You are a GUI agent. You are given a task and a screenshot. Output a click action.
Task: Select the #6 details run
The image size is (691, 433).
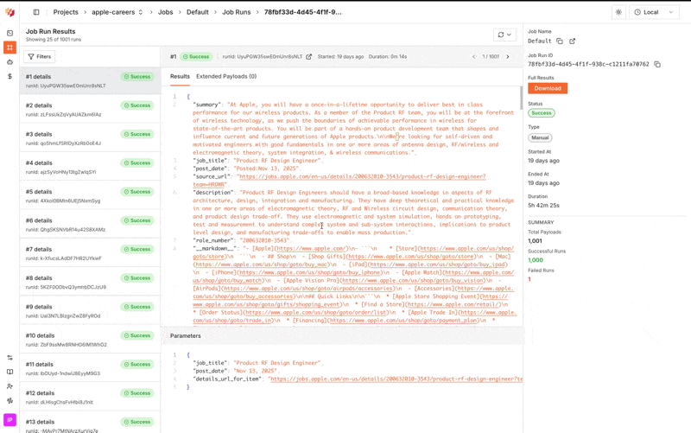(90, 225)
